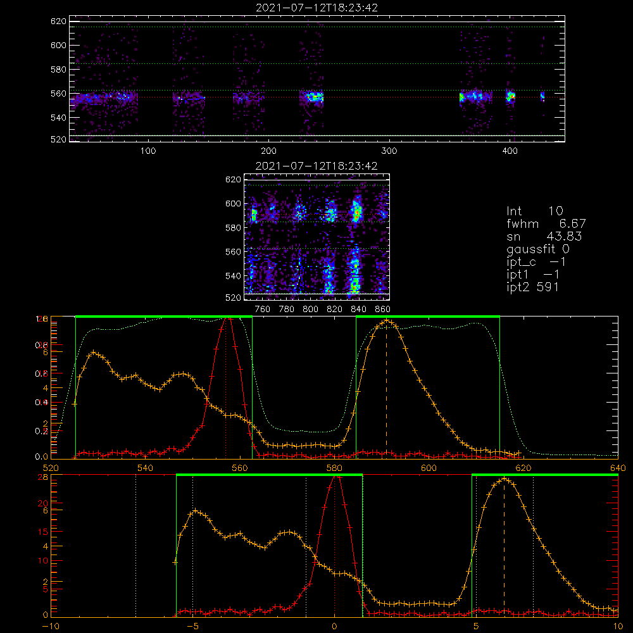633x633 pixels.
Task: Click x-axis label 840 under middle image
Action: [358, 310]
